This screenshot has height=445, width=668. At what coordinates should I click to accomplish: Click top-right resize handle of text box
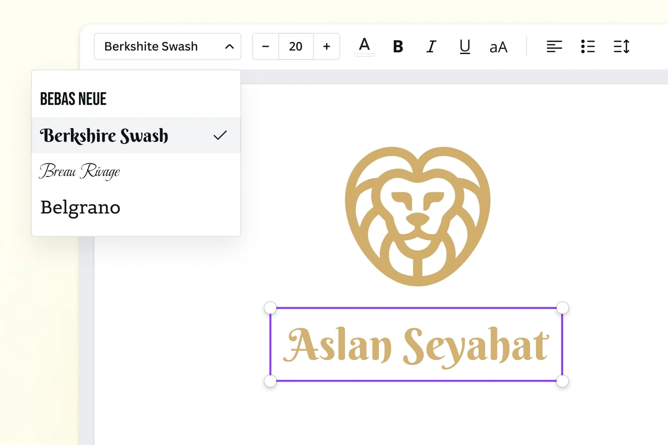click(563, 308)
